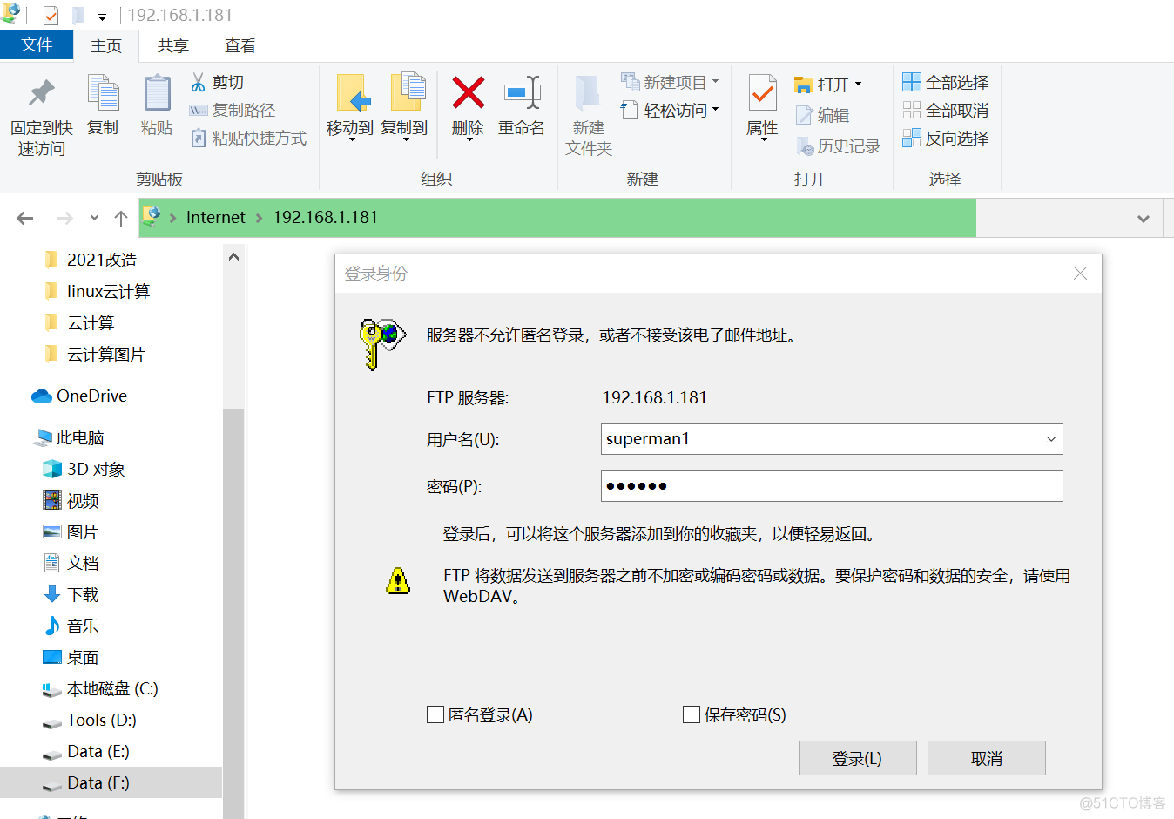Click Internet in the address breadcrumb

pos(216,218)
